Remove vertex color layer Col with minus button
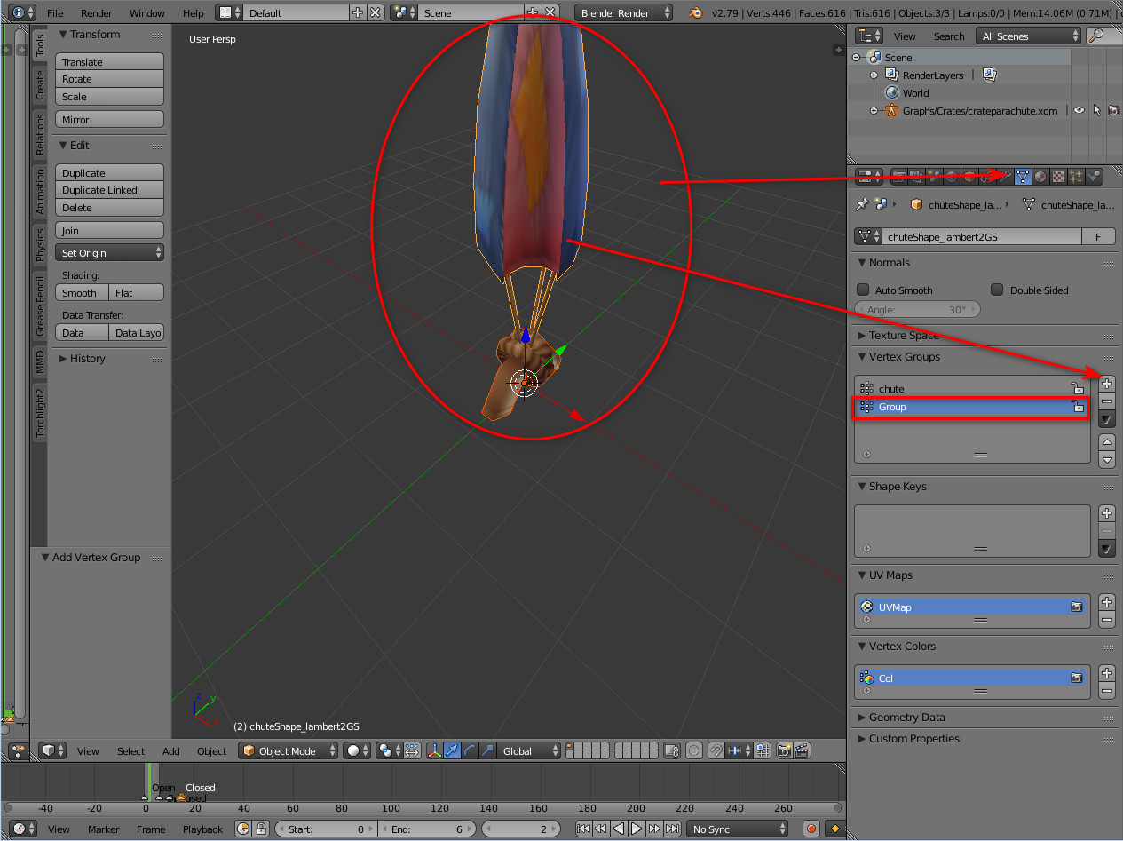 coord(1107,690)
